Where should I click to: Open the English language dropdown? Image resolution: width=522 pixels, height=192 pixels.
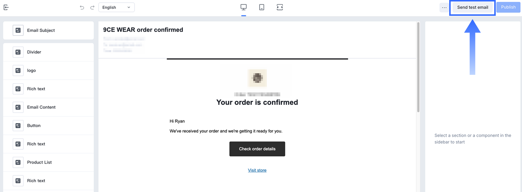tap(116, 7)
